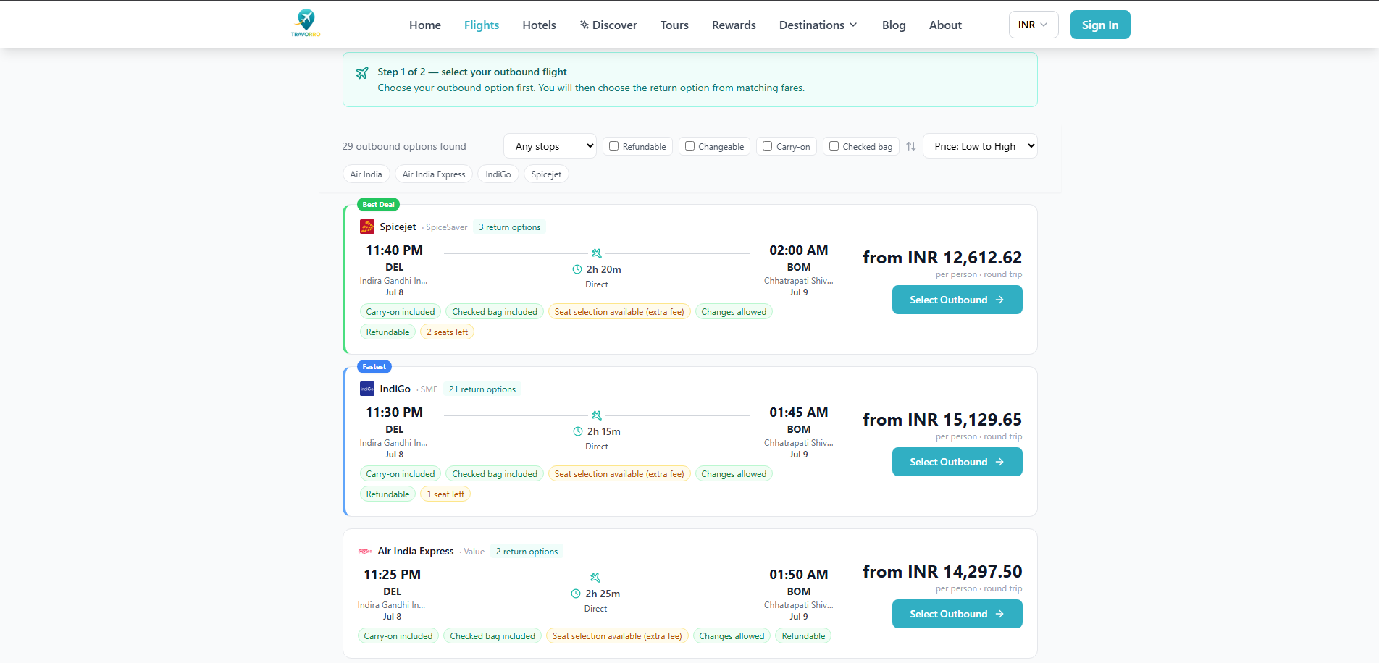Open the Flights nav item
1379x663 pixels.
tap(482, 25)
